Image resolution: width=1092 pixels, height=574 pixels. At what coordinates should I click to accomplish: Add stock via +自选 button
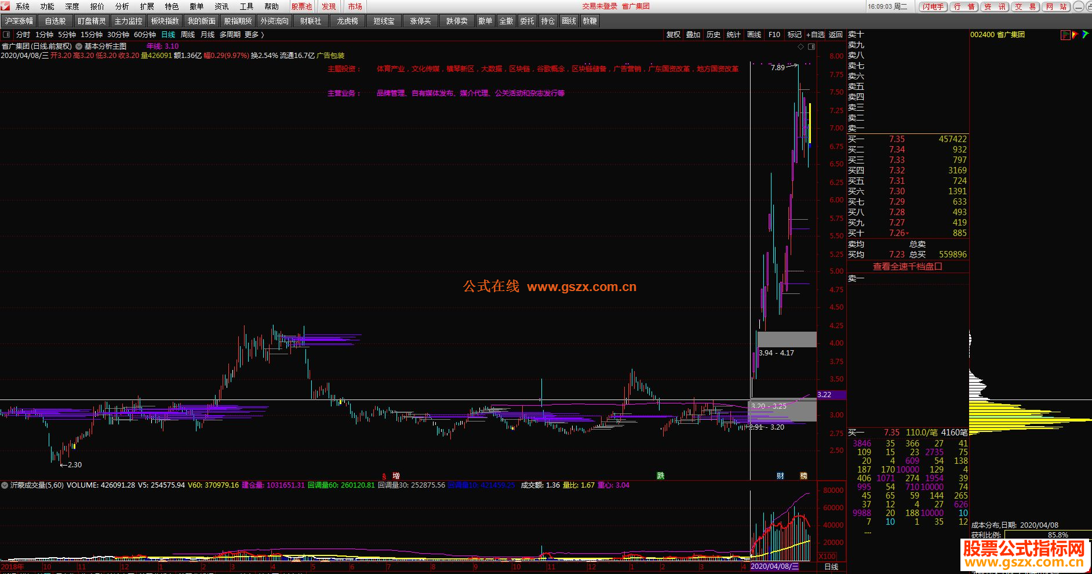816,35
